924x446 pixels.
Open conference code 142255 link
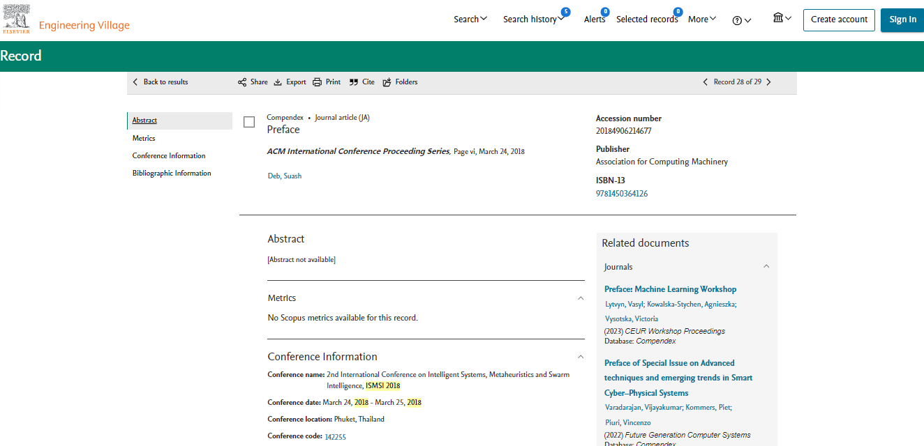click(336, 437)
